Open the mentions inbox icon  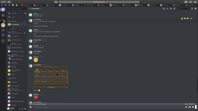pyautogui.click(x=192, y=9)
